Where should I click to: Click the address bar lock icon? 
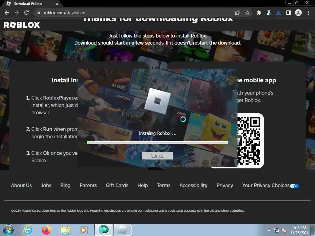(x=38, y=13)
